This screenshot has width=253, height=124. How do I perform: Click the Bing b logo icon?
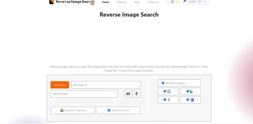191,92
